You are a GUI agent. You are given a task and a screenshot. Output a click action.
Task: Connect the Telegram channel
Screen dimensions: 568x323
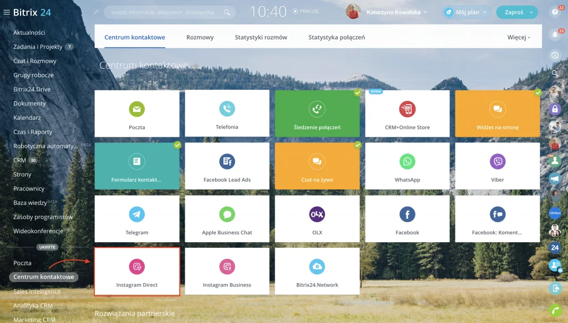point(137,219)
